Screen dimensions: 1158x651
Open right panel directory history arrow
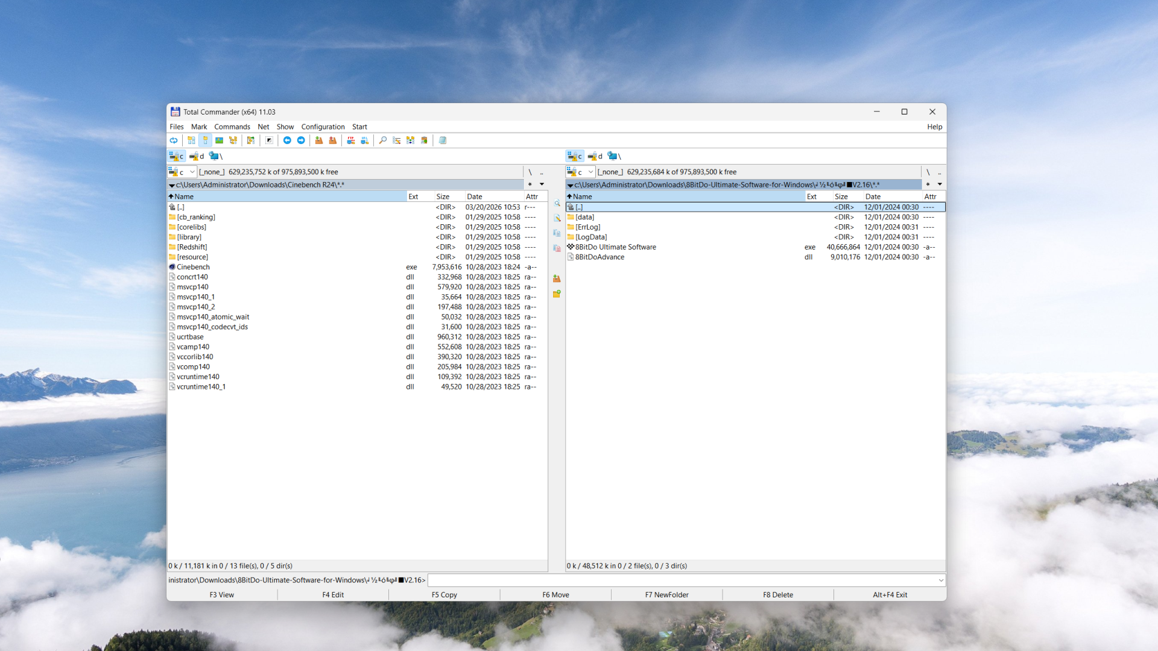coord(940,184)
